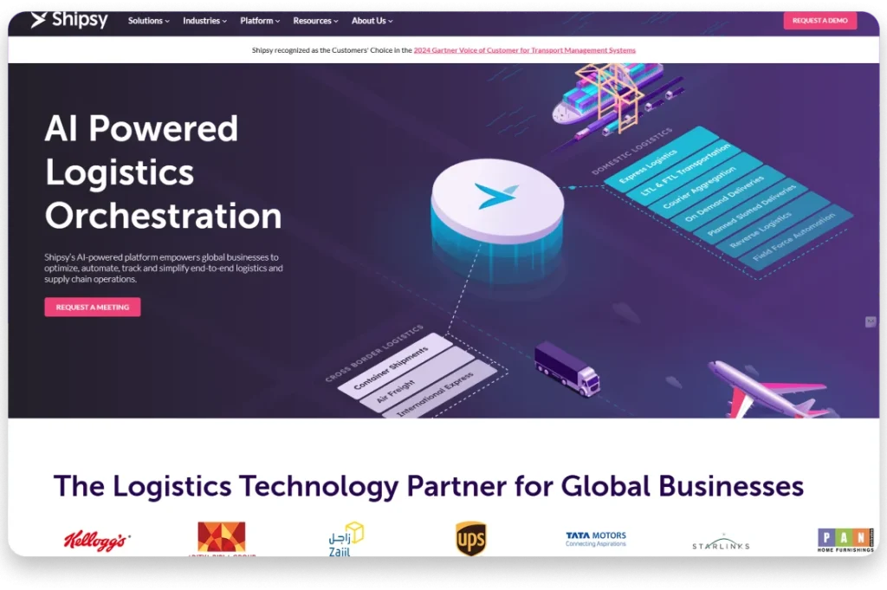Click the Aditya Birla Group logo
Viewport: 887px width, 590px height.
[222, 538]
